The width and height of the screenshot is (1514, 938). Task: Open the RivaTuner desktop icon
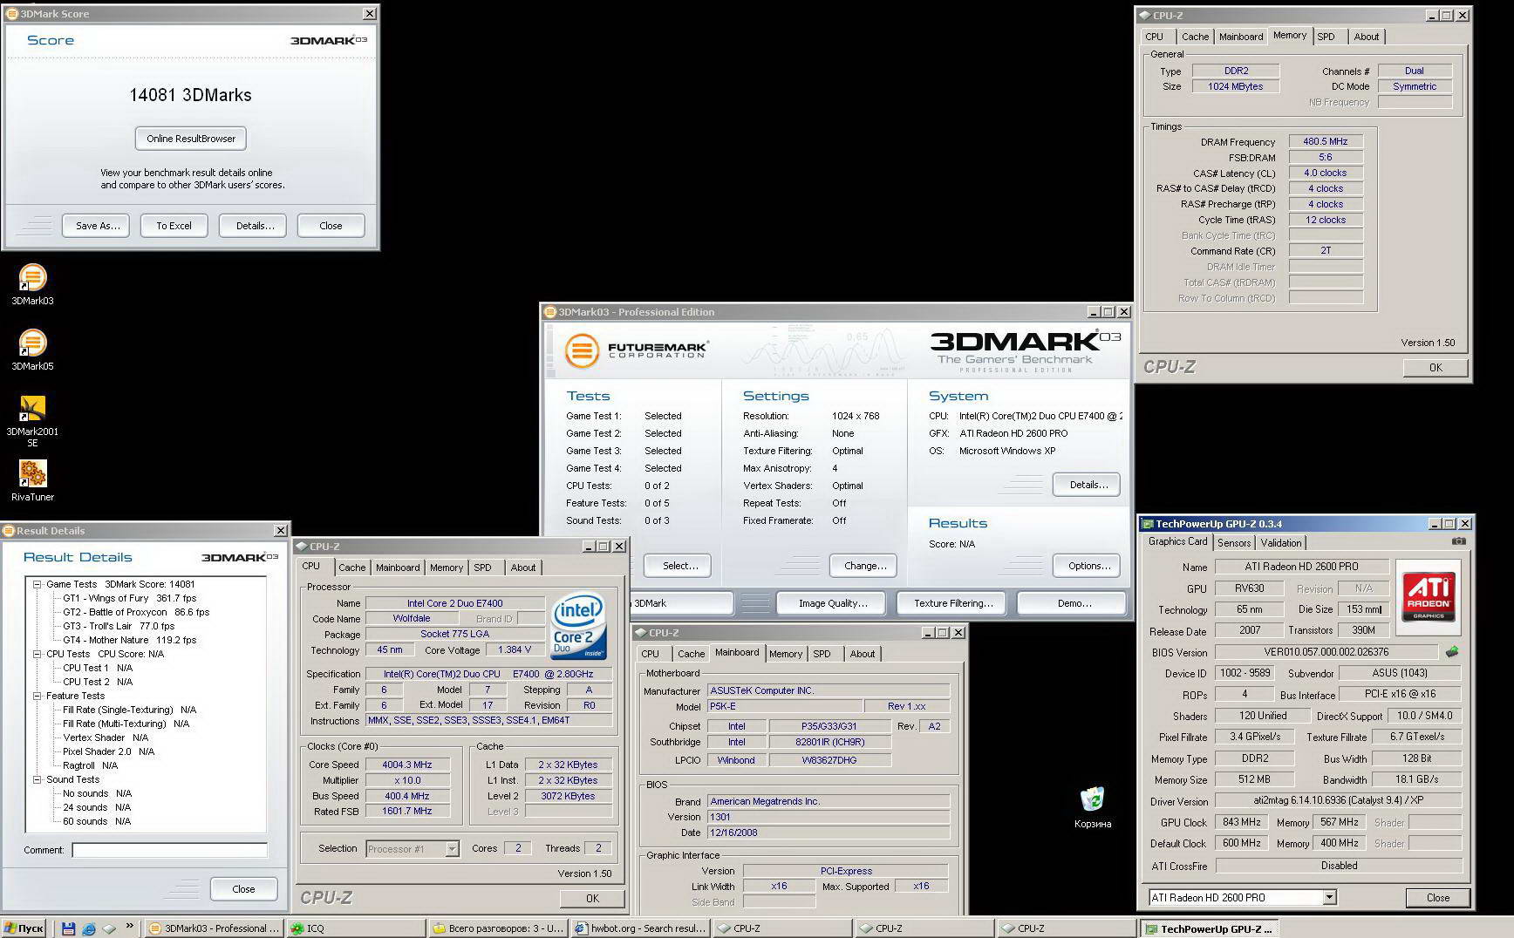point(32,480)
